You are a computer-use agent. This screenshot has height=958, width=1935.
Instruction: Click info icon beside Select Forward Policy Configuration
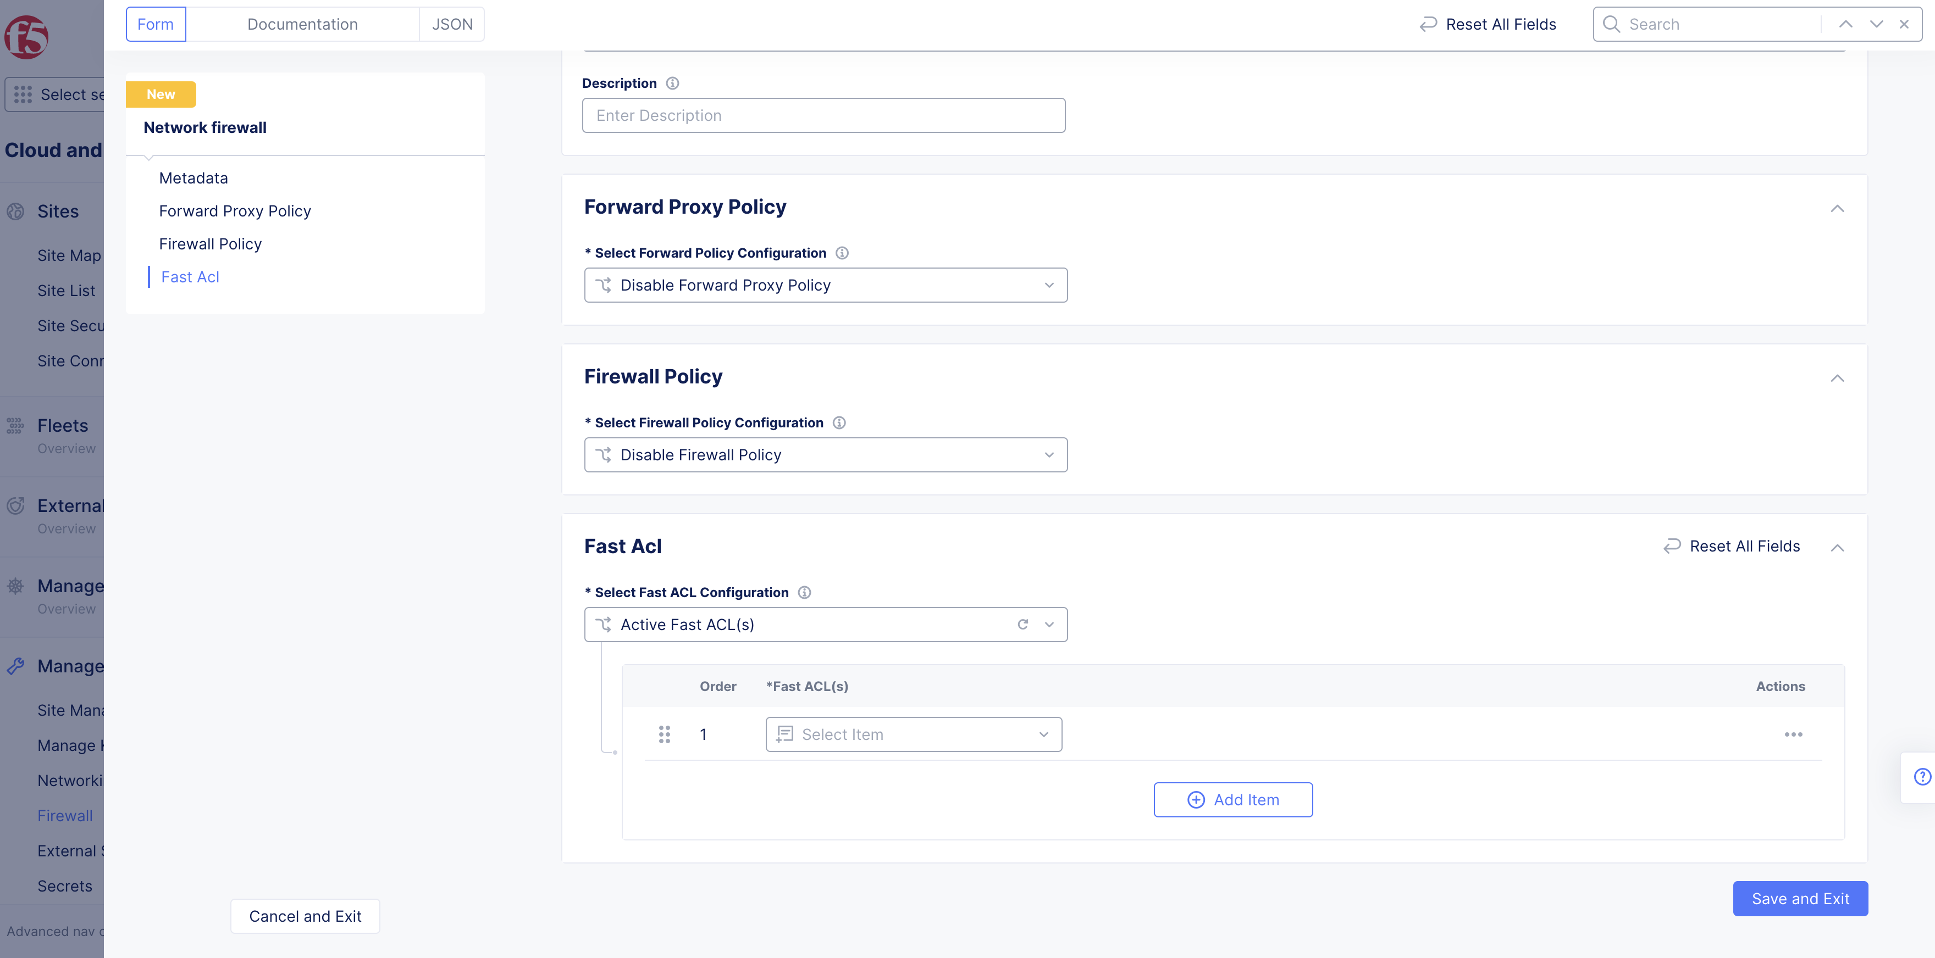pyautogui.click(x=842, y=253)
